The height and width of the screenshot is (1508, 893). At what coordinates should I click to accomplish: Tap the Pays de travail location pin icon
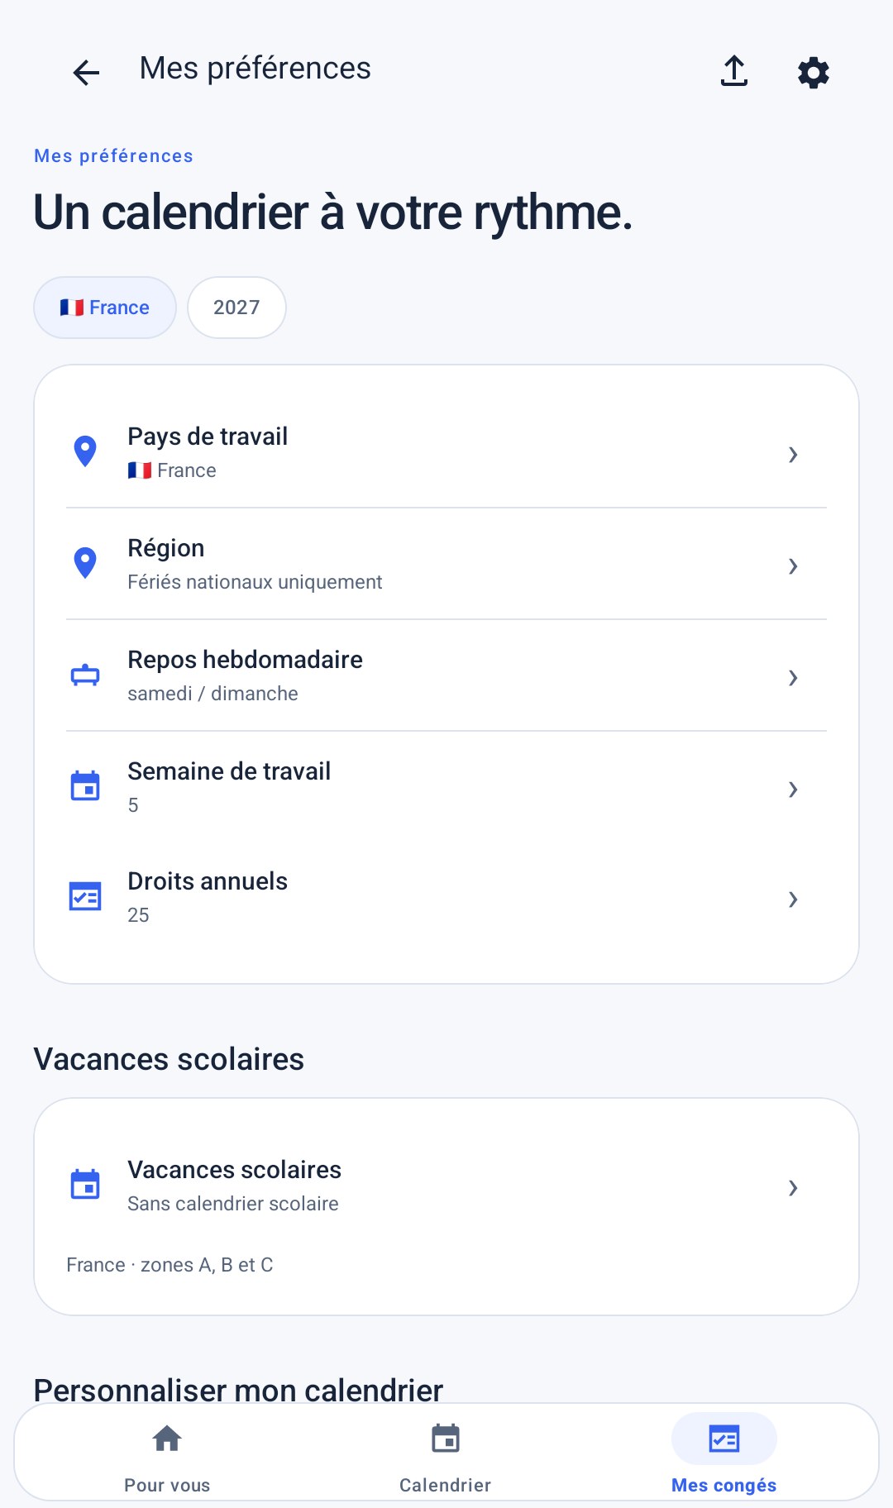(x=85, y=451)
